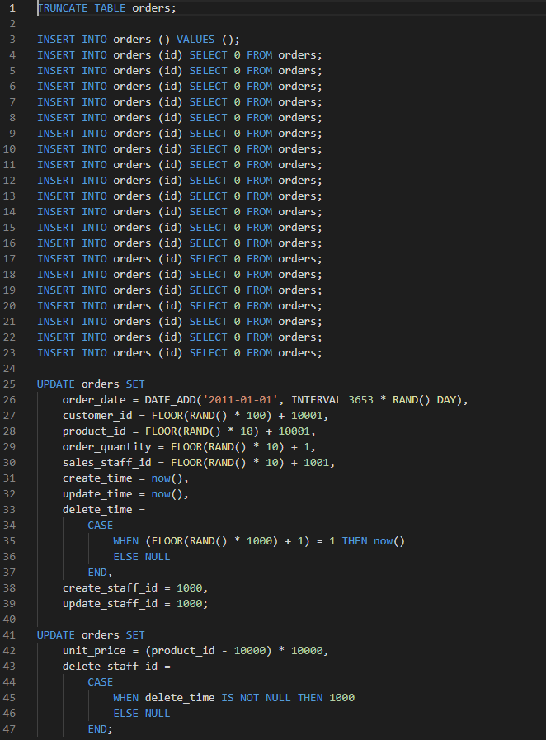Viewport: 546px width, 740px height.
Task: Click the TRUNCATE keyword on line 1
Action: (x=63, y=8)
